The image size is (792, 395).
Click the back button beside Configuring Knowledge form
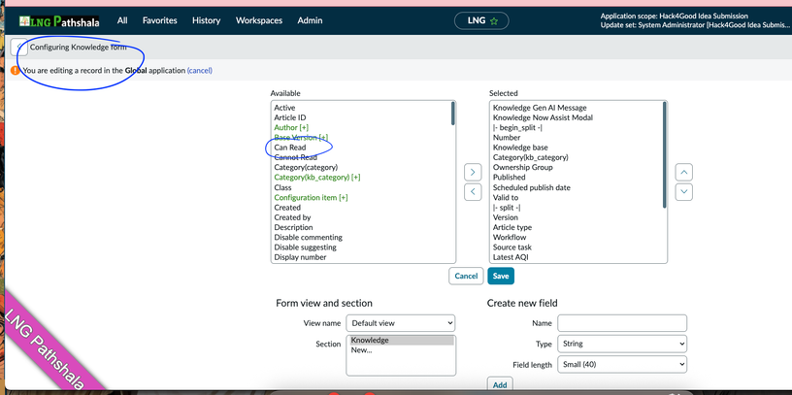[18, 48]
